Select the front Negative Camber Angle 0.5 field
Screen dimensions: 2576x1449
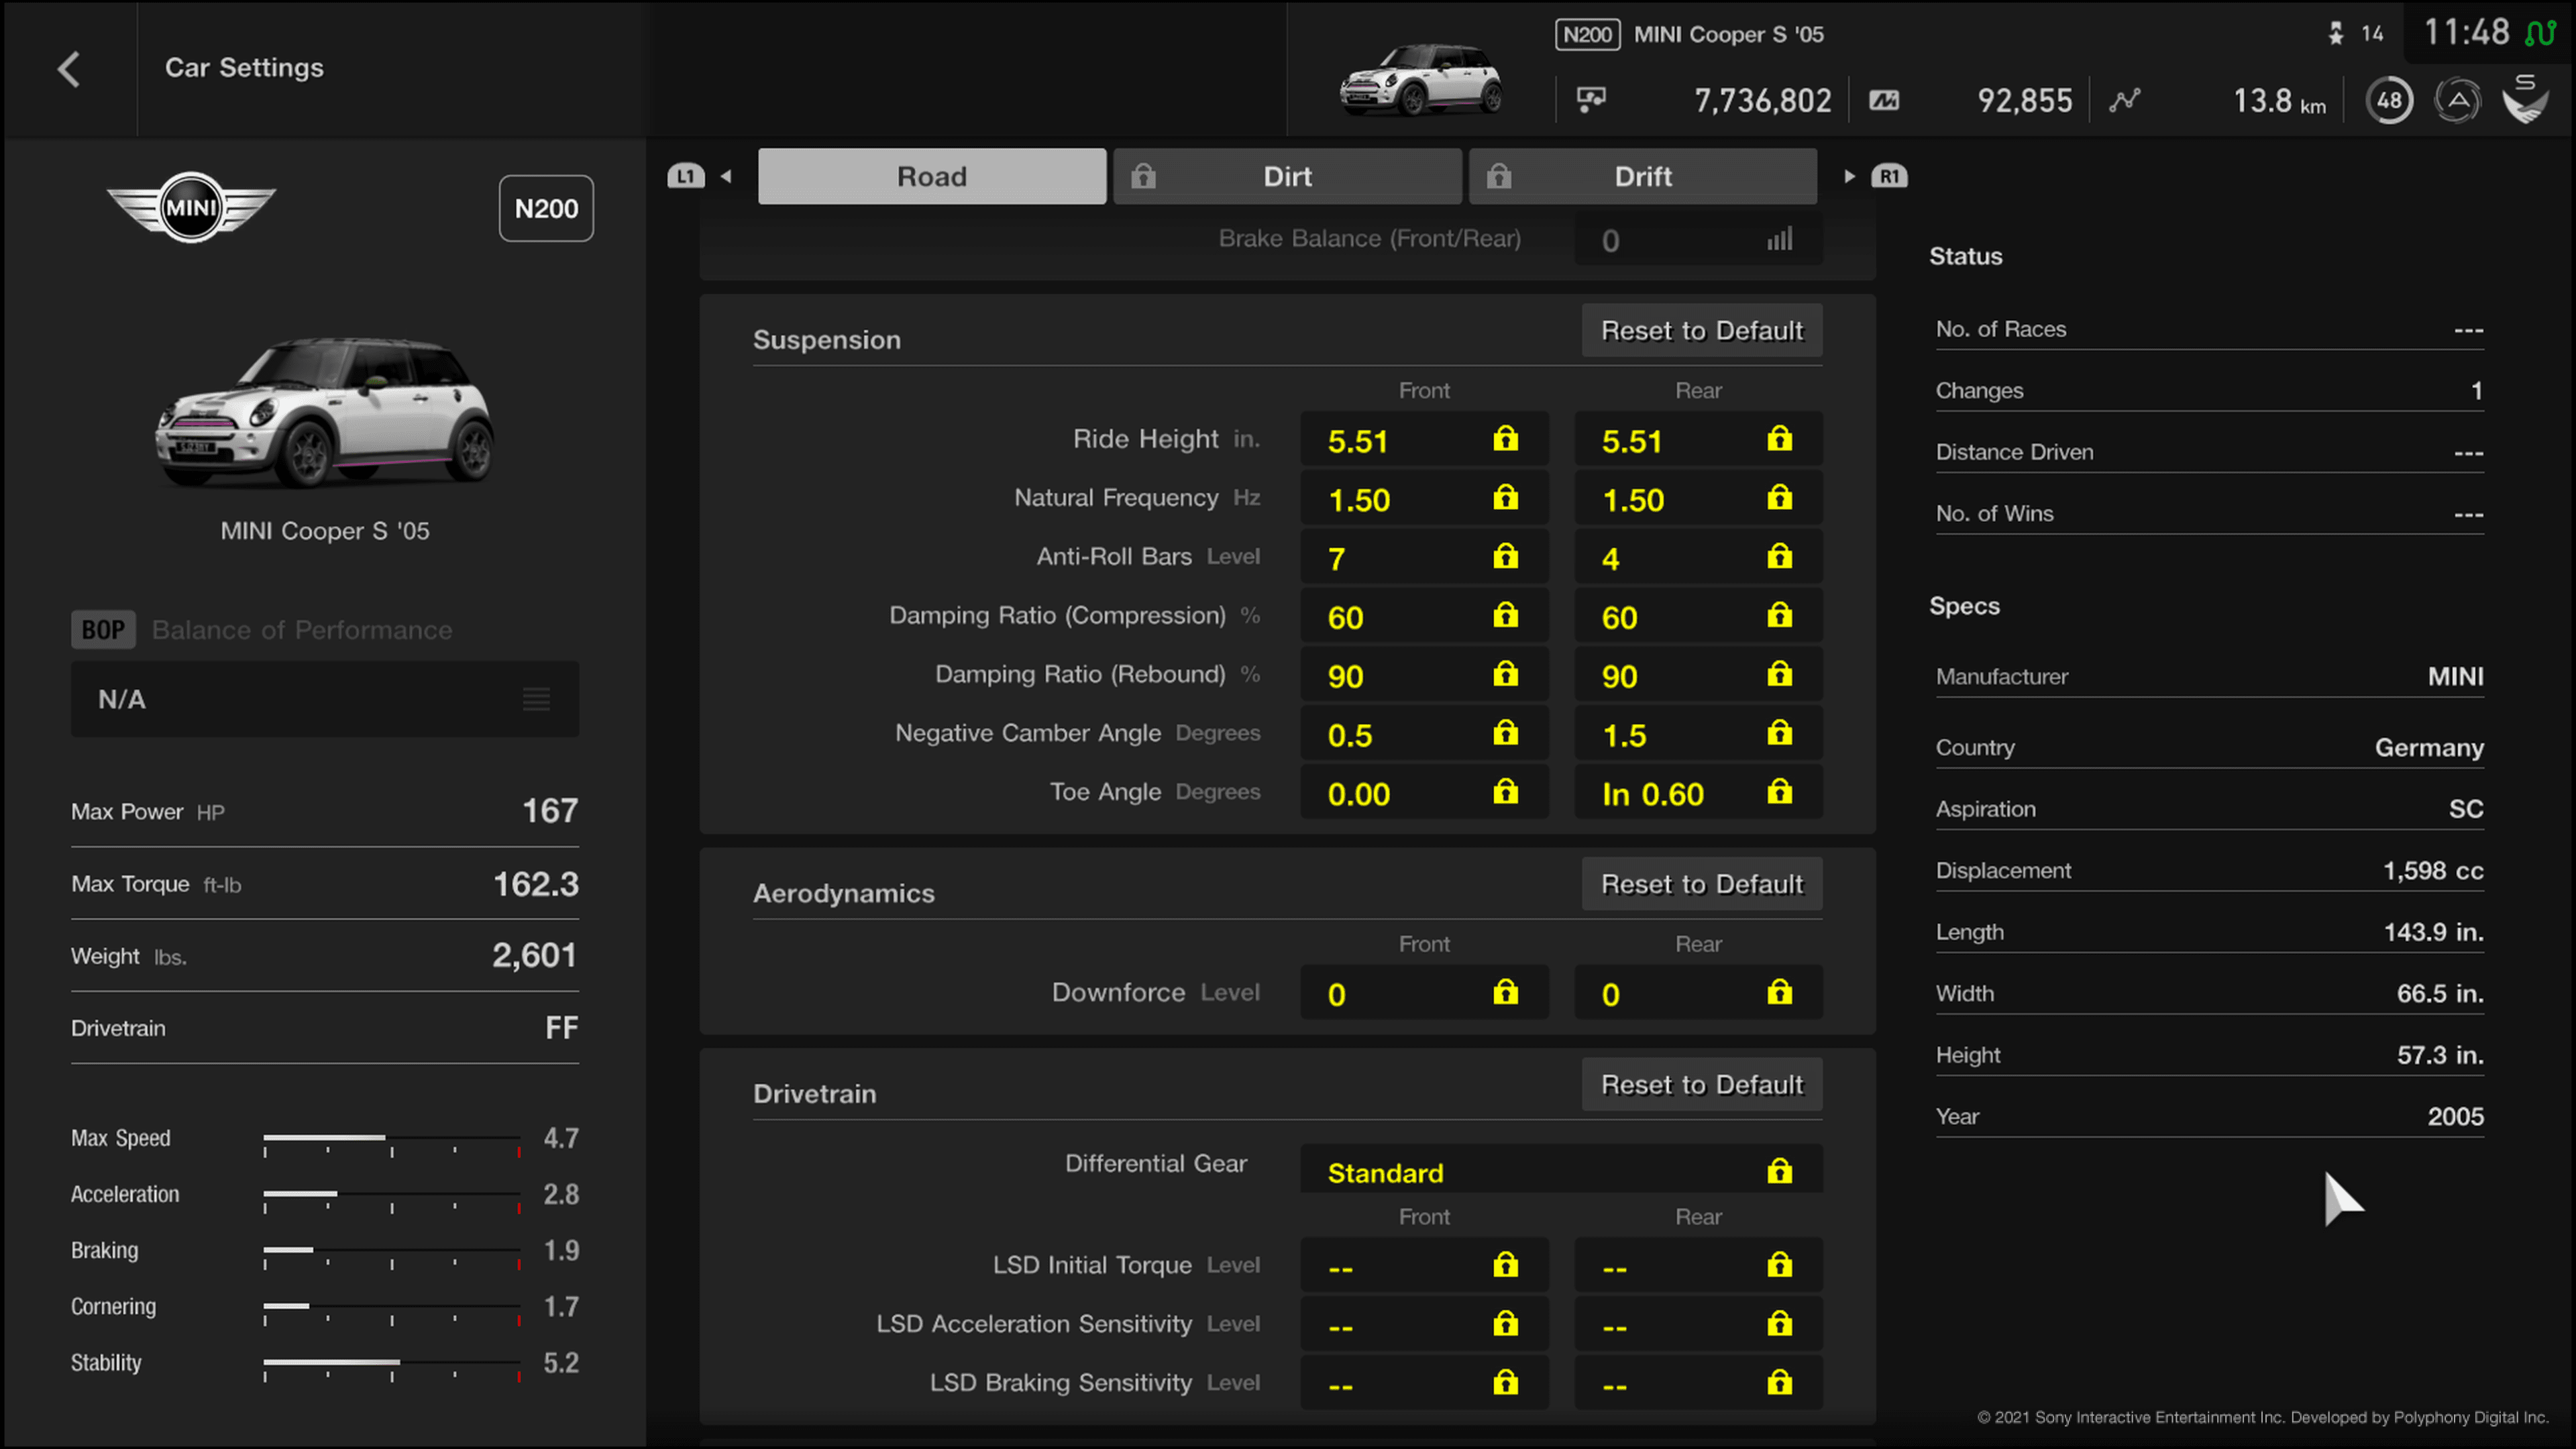[1424, 734]
